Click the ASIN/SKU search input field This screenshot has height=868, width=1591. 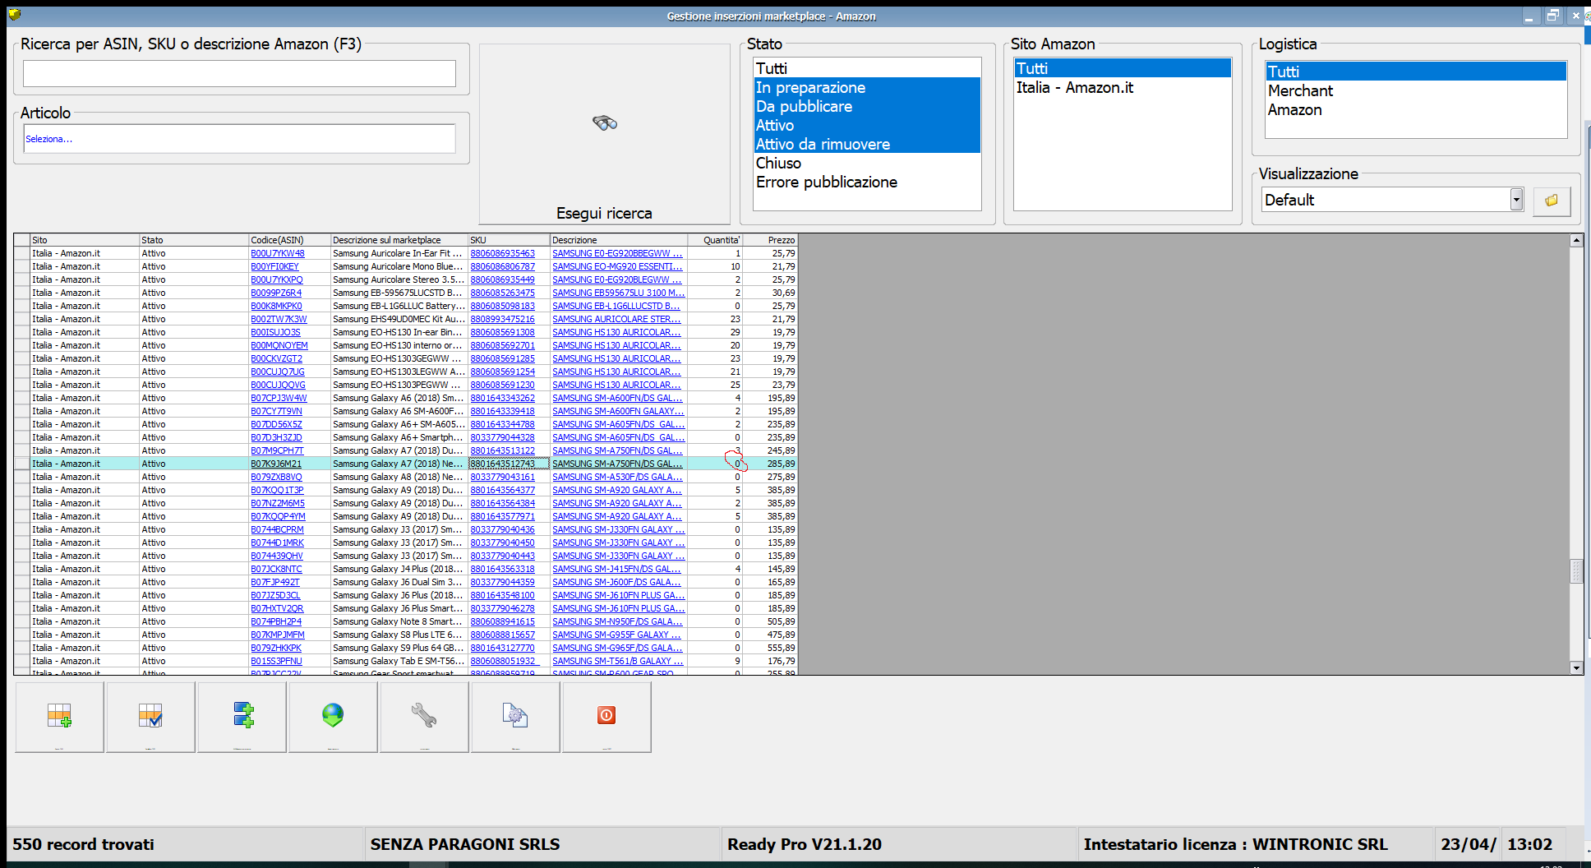239,73
